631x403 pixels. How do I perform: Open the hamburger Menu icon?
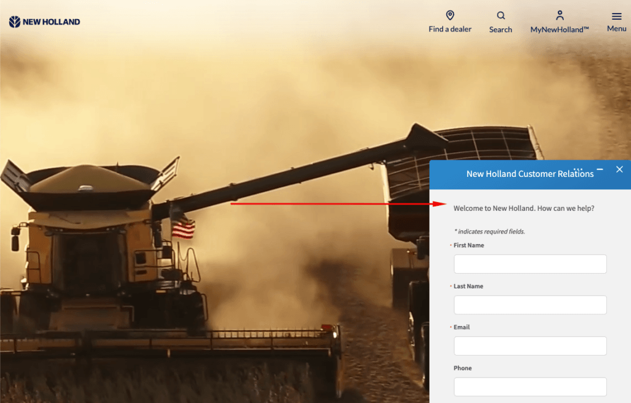tap(616, 16)
